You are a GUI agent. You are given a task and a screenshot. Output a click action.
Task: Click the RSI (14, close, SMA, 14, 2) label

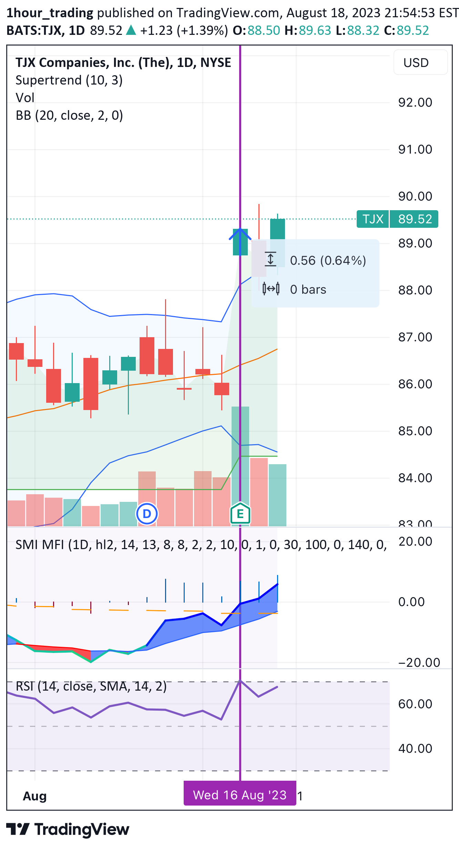pos(91,686)
